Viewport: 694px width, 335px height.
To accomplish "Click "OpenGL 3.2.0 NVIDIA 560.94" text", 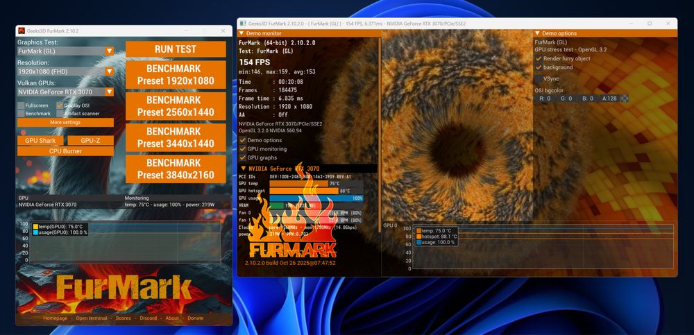I will click(x=270, y=131).
